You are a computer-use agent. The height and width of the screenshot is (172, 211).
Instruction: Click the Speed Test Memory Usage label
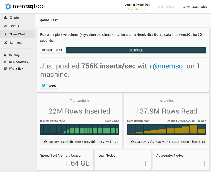(x=60, y=155)
